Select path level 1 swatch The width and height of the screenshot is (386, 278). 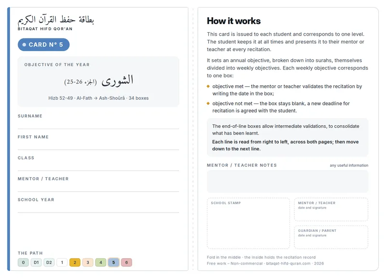[x=62, y=262]
